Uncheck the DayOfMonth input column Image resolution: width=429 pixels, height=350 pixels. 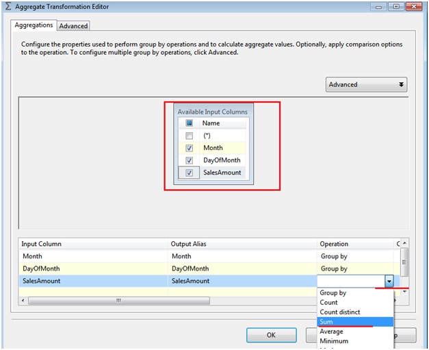pyautogui.click(x=189, y=160)
